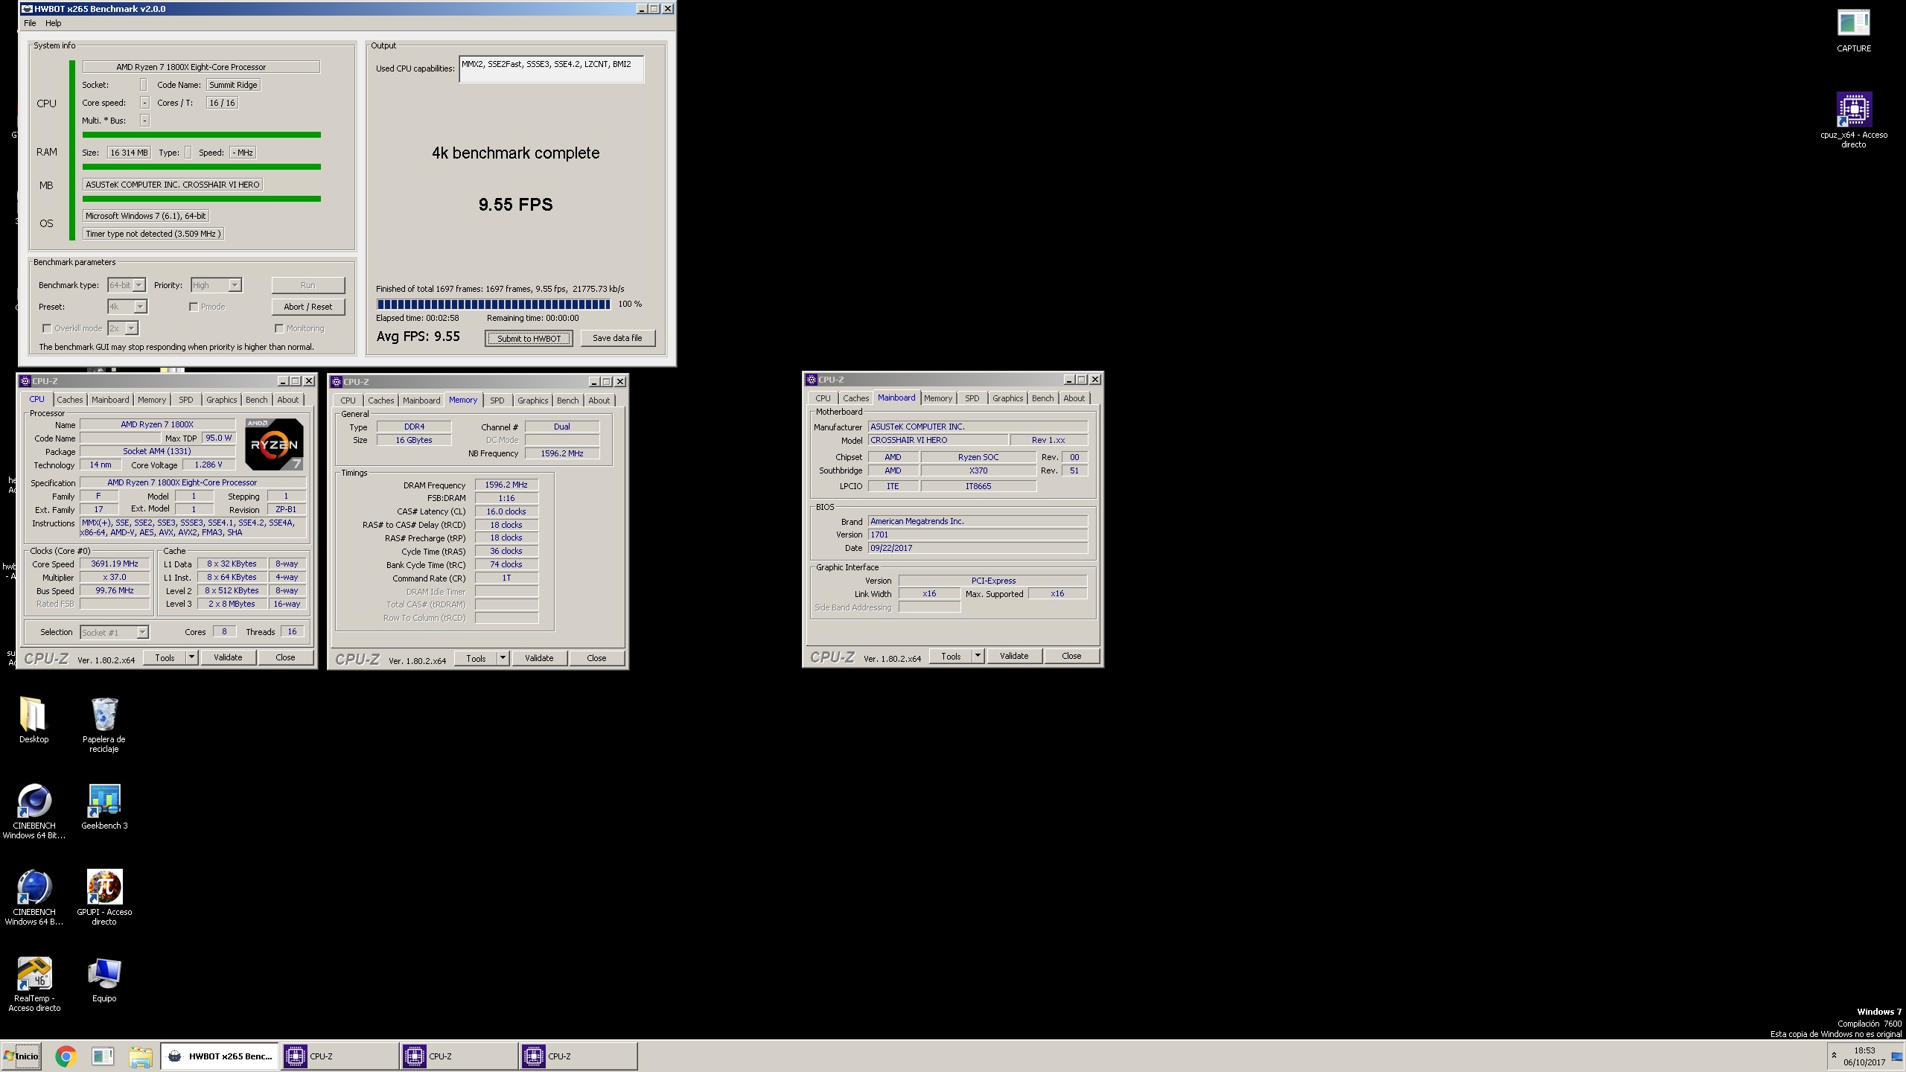This screenshot has height=1072, width=1906.
Task: Toggle the Monitoring checkbox
Action: pos(279,328)
